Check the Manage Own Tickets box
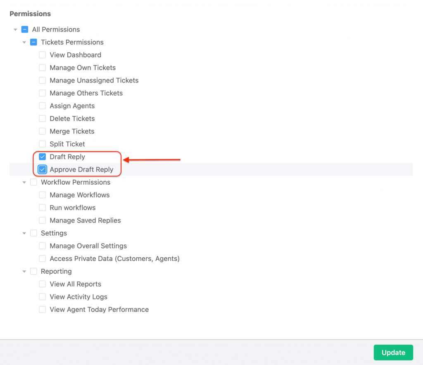 tap(43, 68)
